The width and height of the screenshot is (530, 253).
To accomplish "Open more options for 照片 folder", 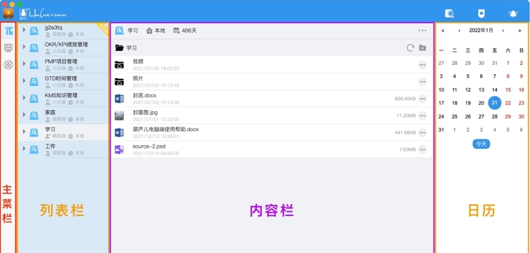I will point(422,81).
